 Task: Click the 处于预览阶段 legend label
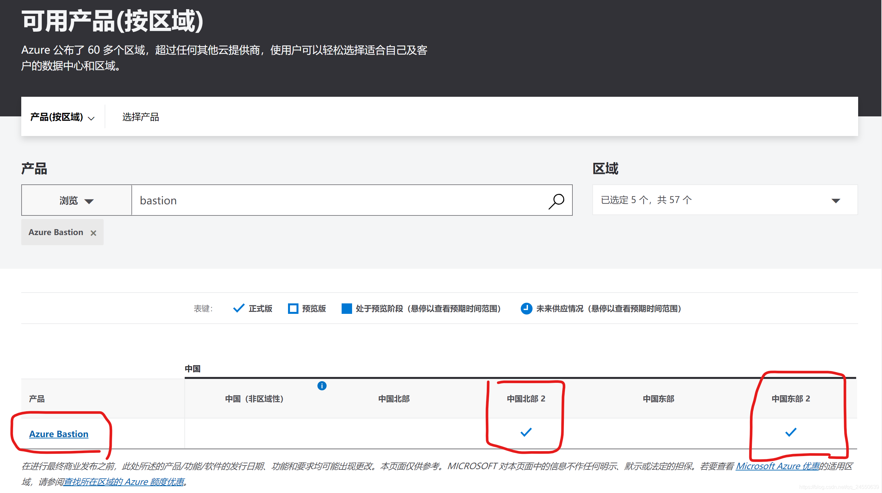(428, 309)
